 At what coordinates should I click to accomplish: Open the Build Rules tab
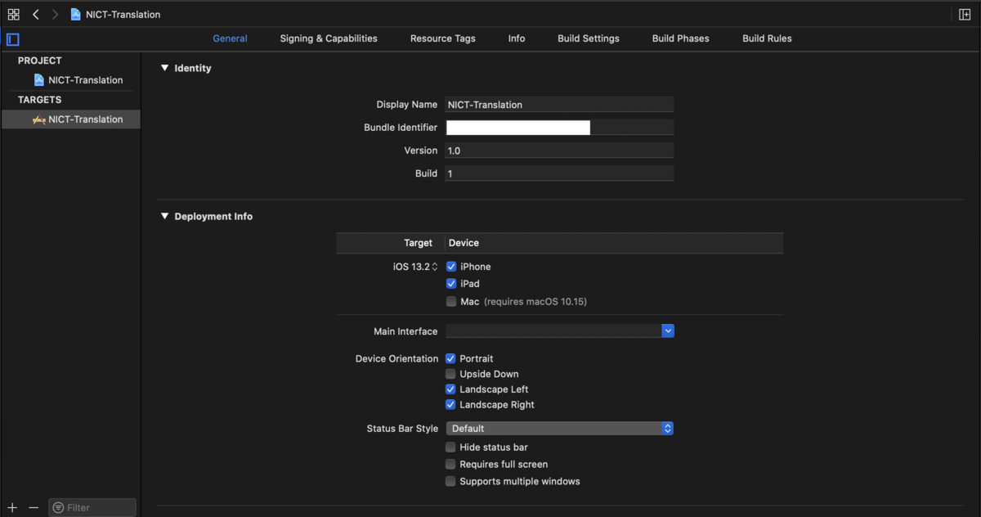pos(767,38)
